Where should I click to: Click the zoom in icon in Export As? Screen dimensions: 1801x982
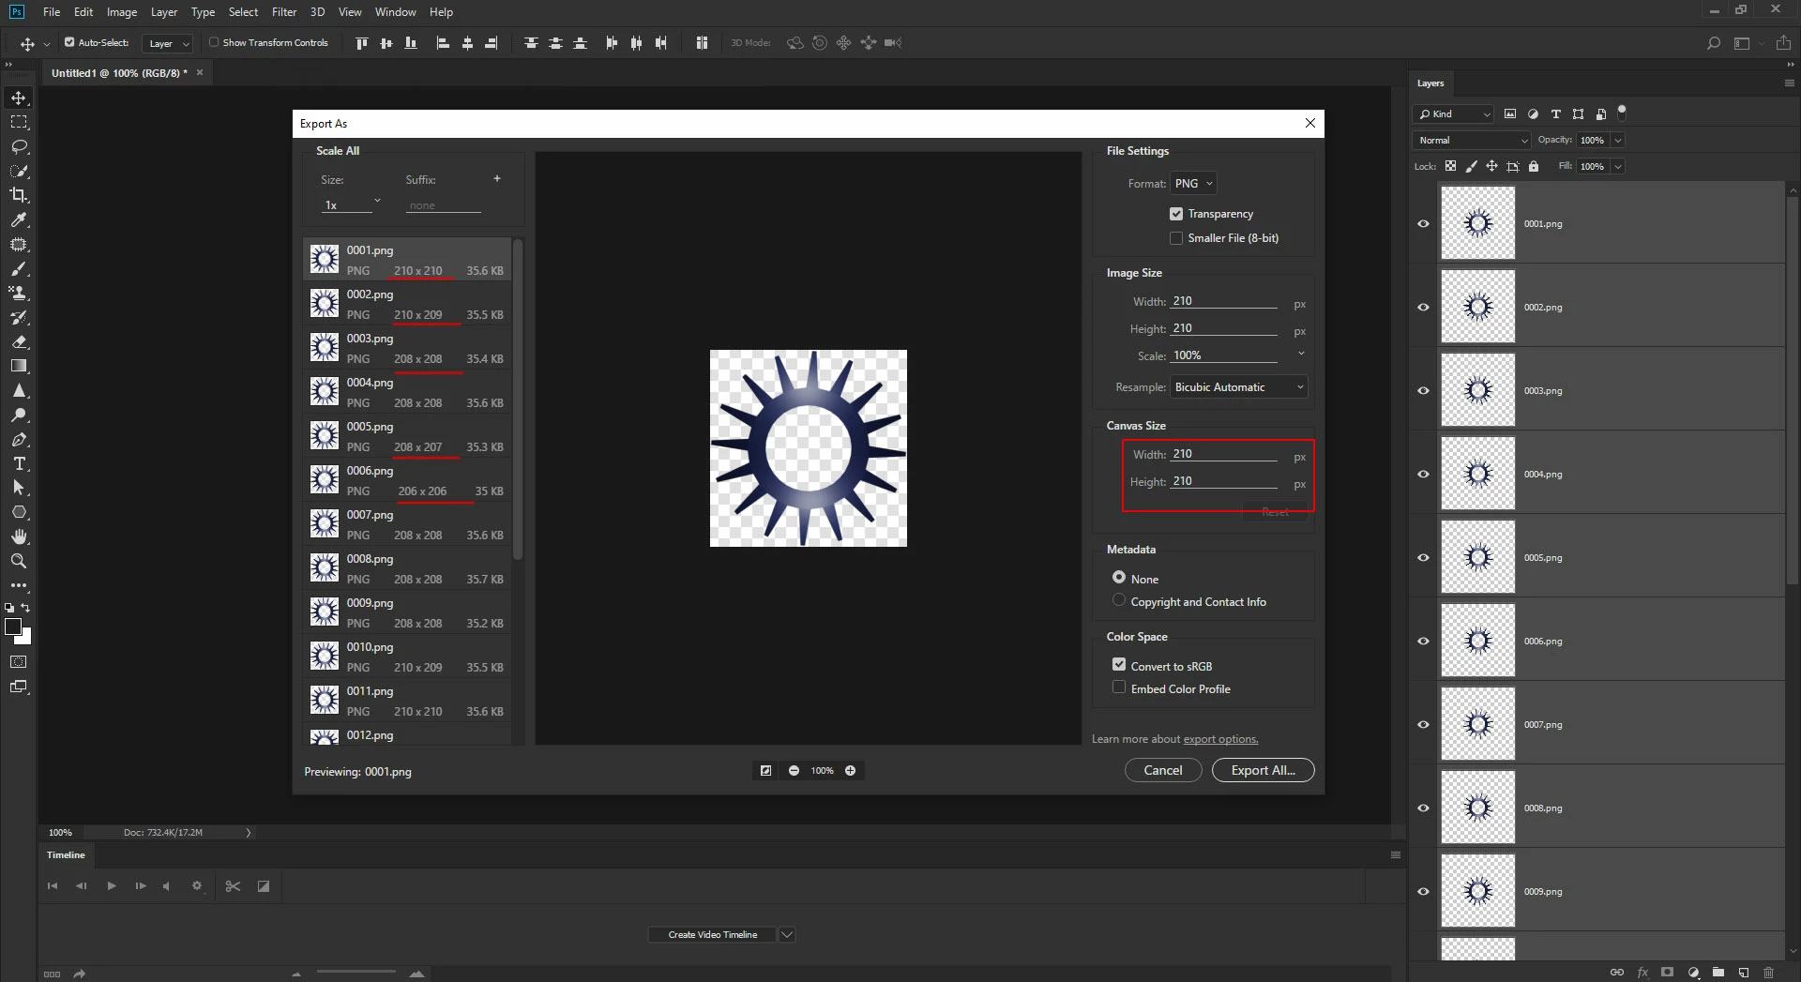850,770
